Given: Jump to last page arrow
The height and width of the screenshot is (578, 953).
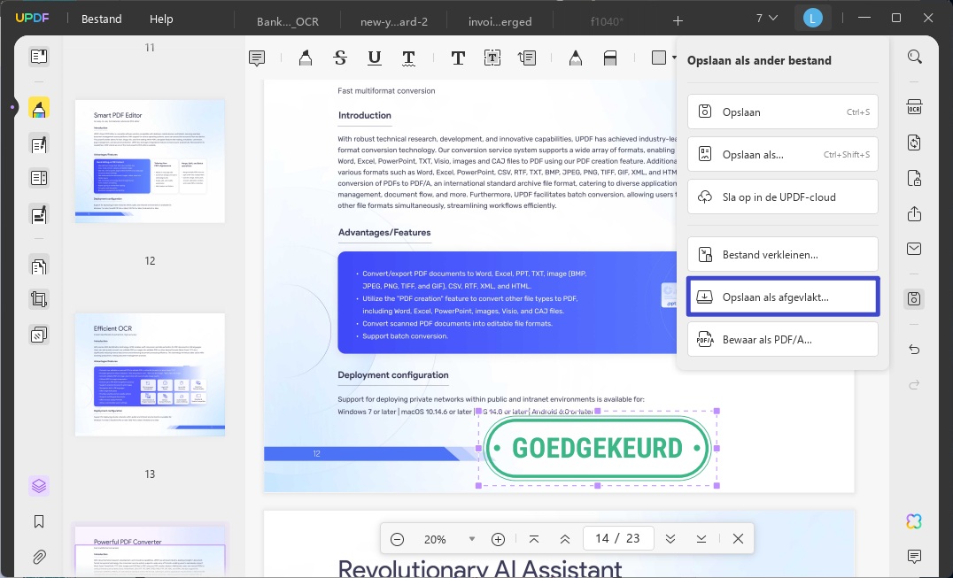Looking at the screenshot, I should [701, 539].
